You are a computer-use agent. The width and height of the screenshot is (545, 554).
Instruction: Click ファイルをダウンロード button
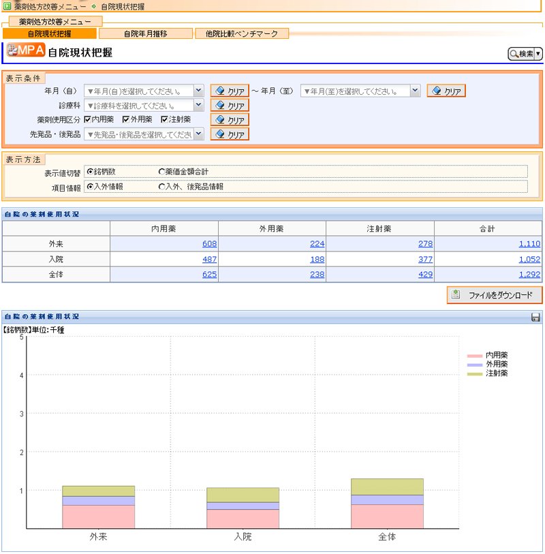click(x=495, y=294)
